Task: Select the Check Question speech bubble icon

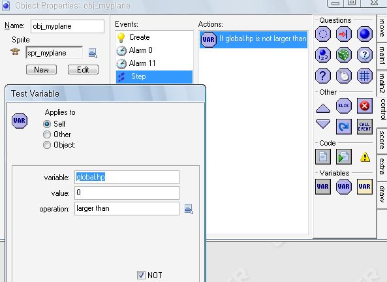Action: (365, 55)
